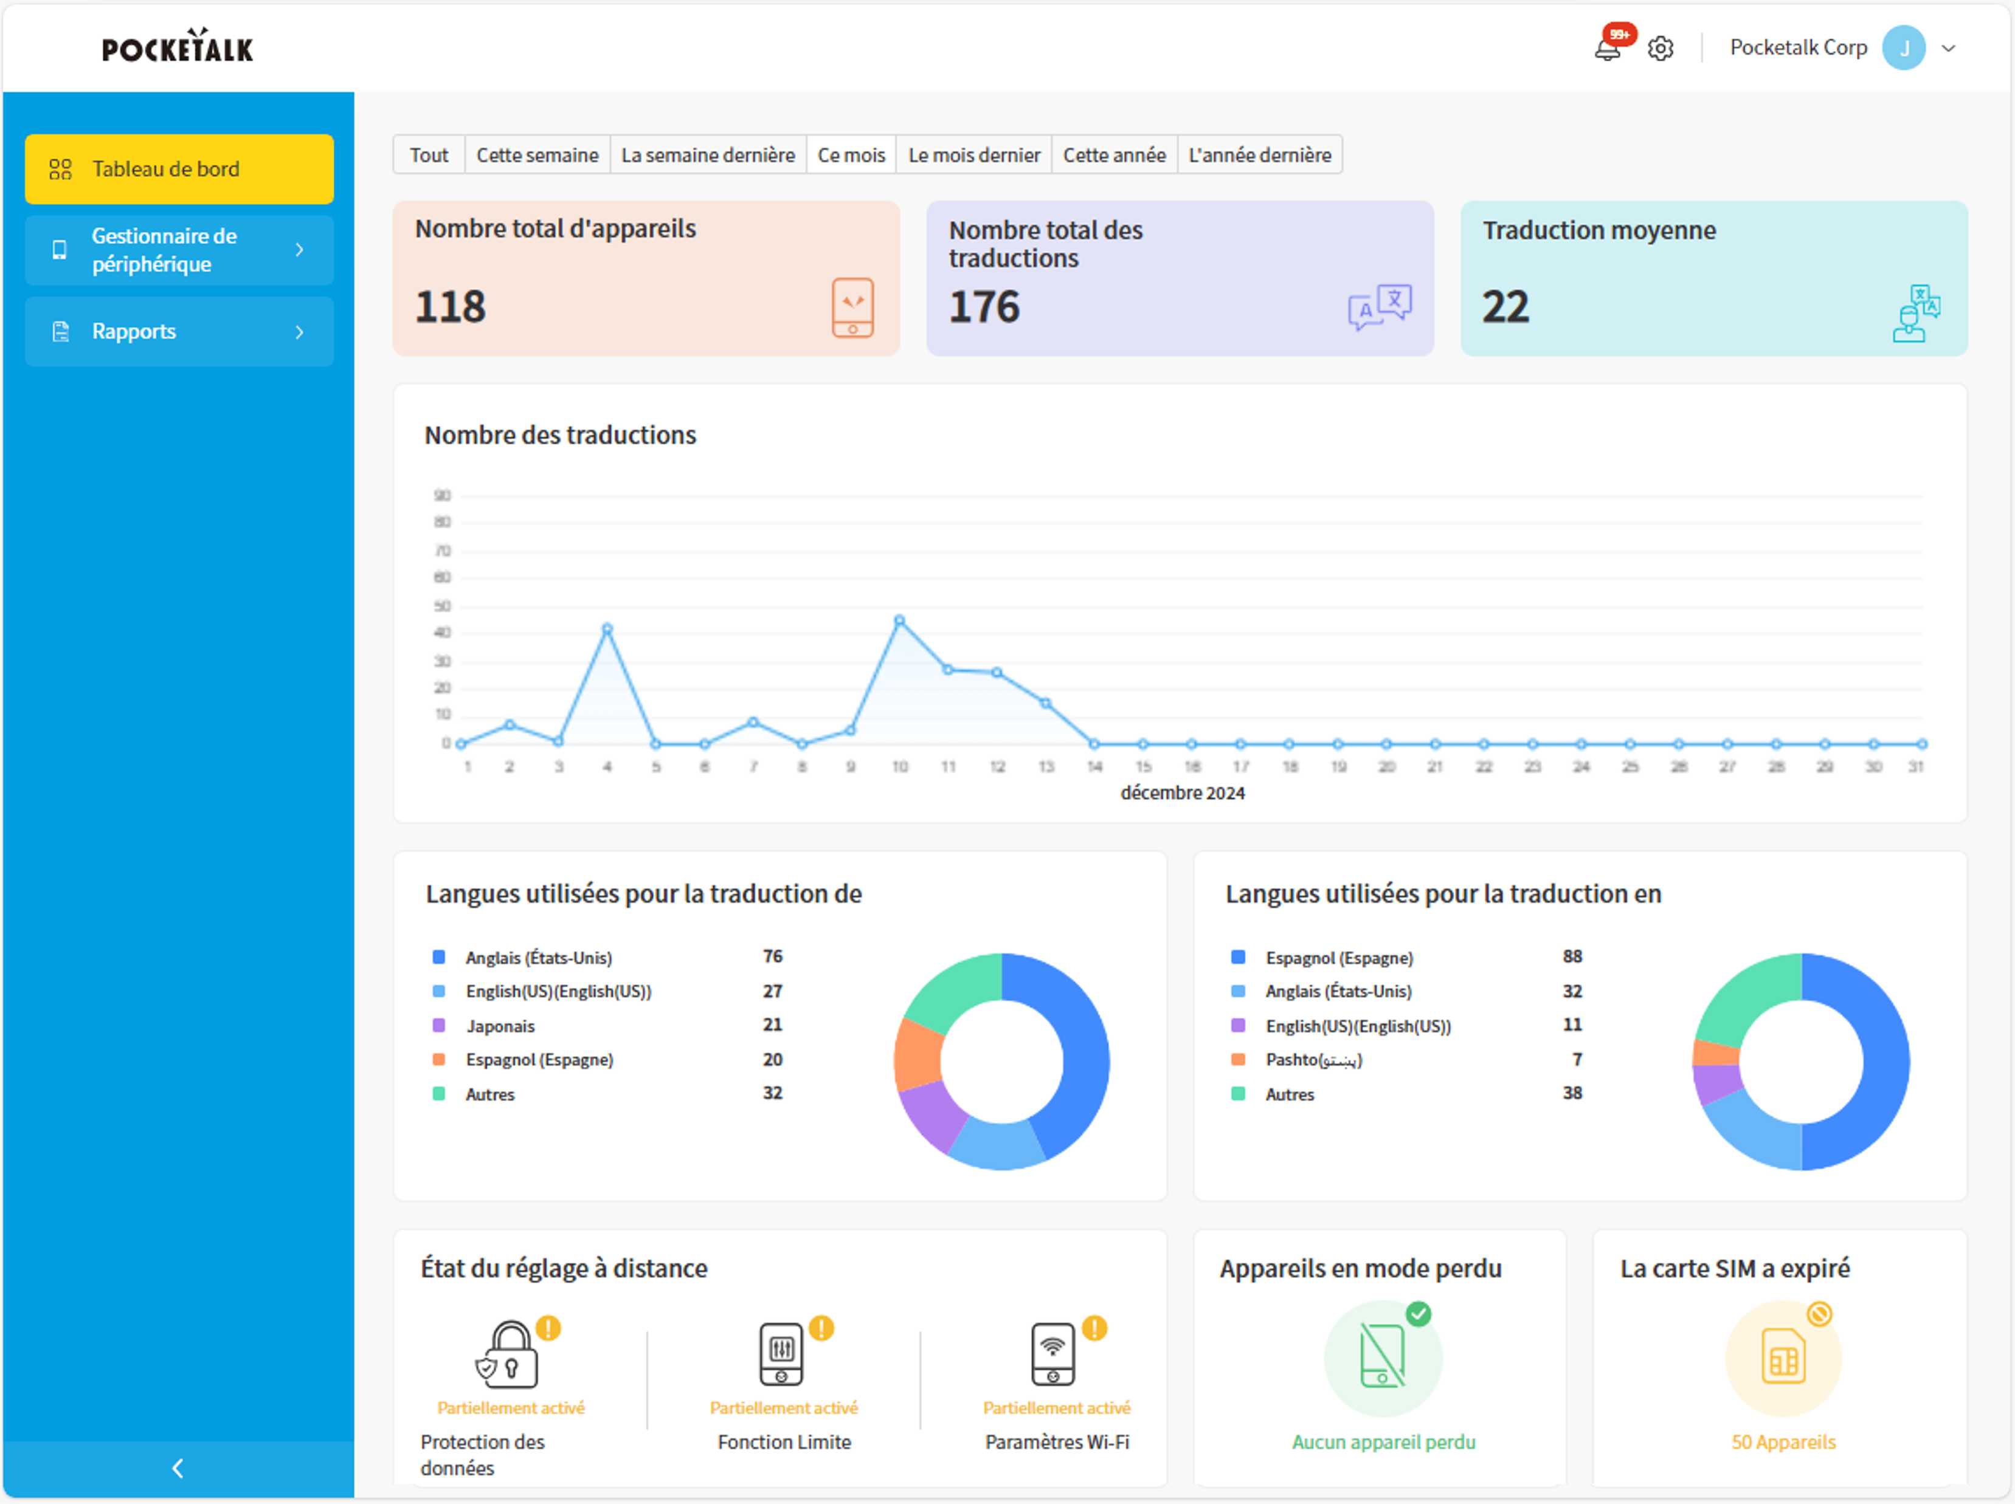This screenshot has height=1504, width=2015.
Task: Click the warning badge on Protection des données
Action: pos(548,1328)
